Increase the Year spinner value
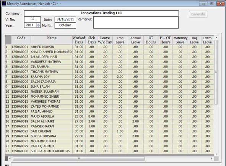The image size is (226, 166). (38, 24)
